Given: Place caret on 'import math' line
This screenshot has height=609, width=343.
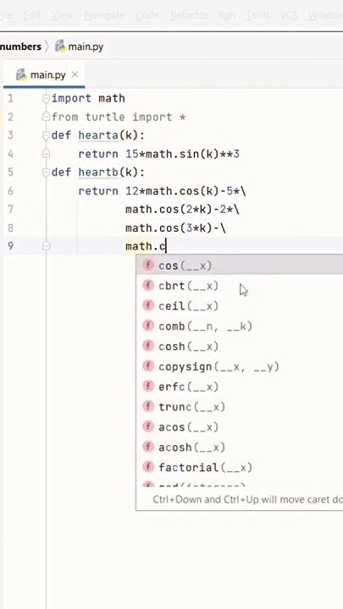Looking at the screenshot, I should click(88, 99).
